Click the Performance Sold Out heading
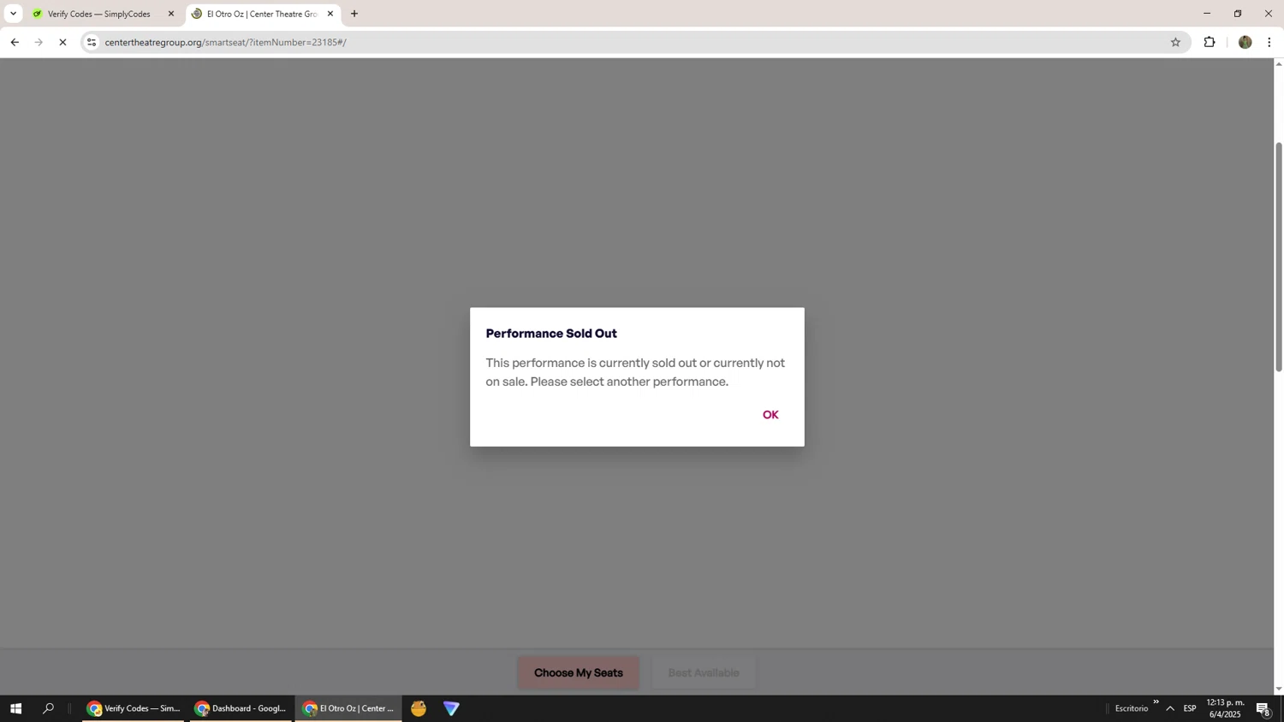 (x=551, y=334)
